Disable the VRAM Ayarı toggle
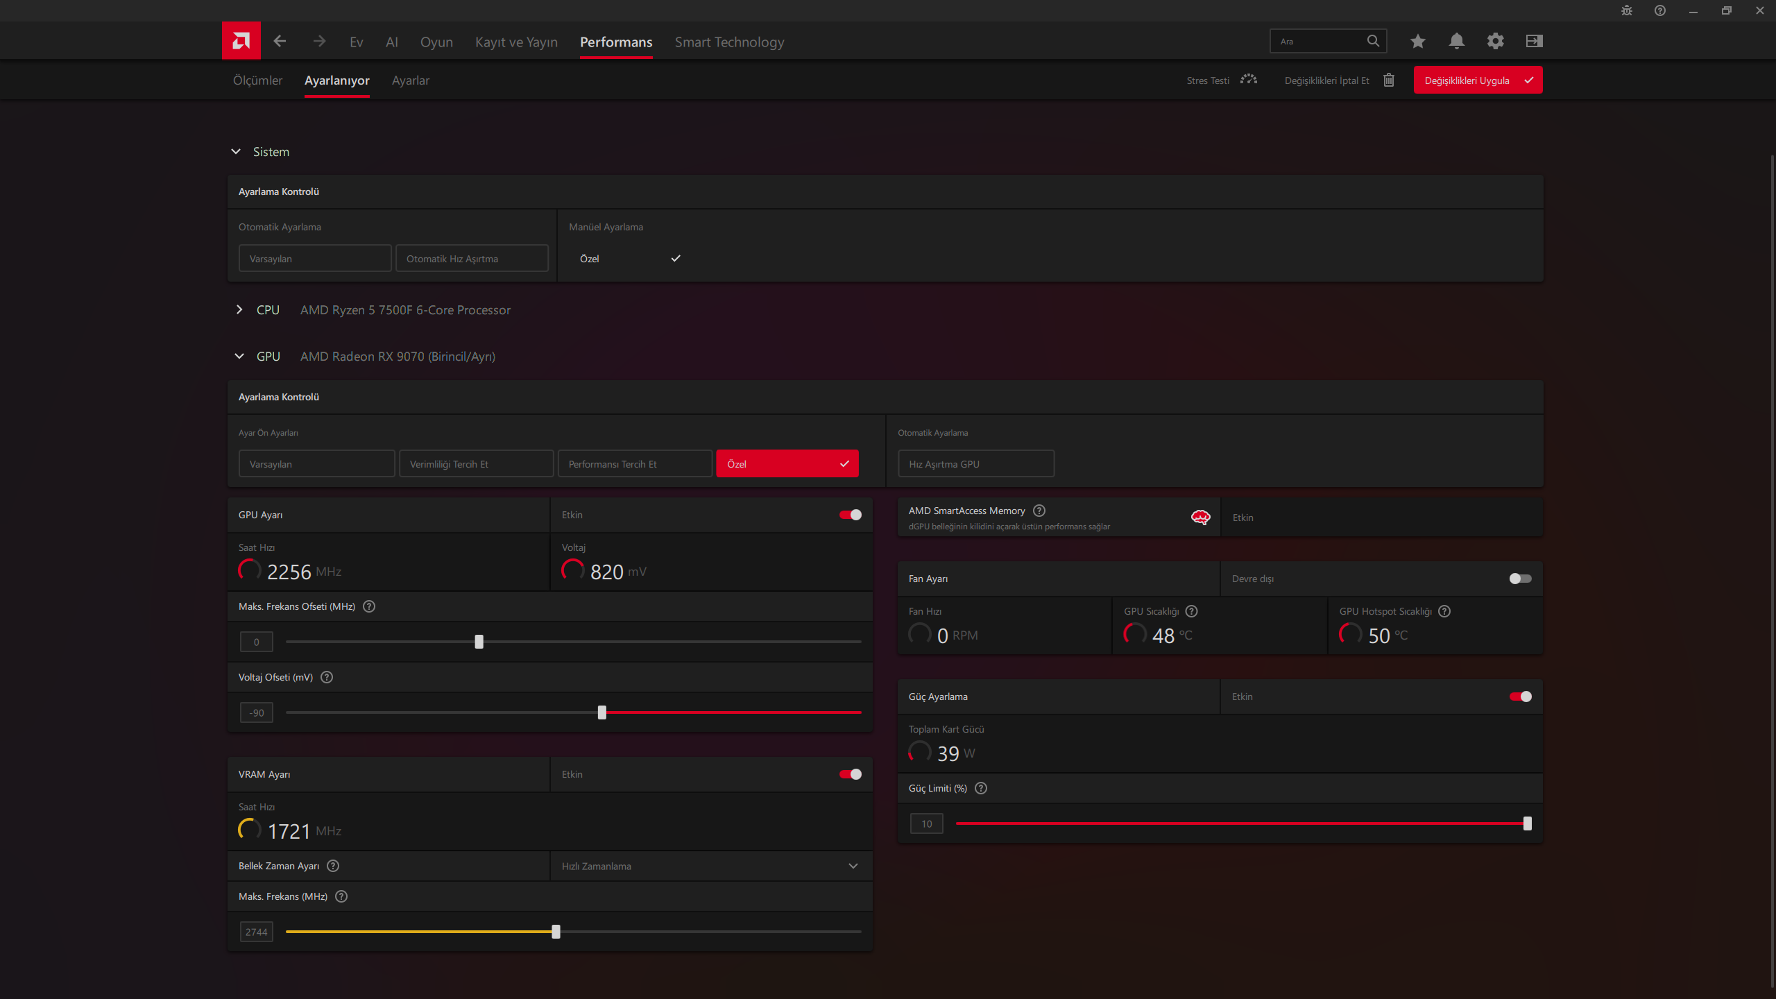1776x999 pixels. [851, 774]
